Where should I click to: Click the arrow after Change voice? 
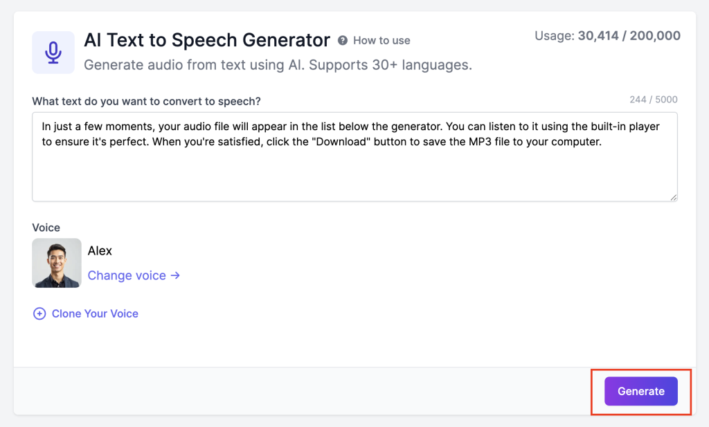[175, 275]
